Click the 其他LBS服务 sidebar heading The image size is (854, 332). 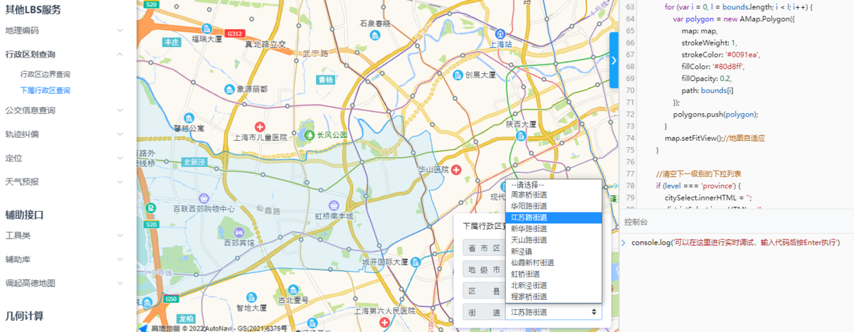point(33,10)
